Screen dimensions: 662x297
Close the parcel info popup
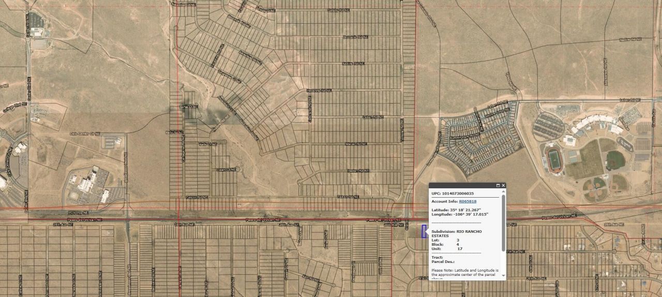(x=503, y=185)
